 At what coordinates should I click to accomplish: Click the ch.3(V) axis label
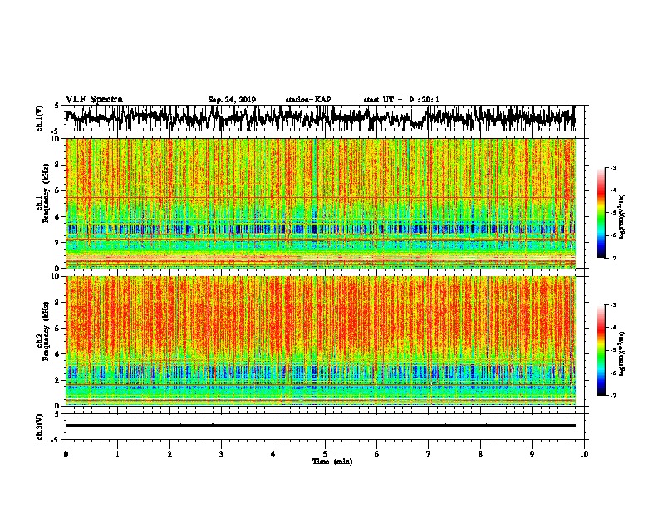click(x=40, y=427)
